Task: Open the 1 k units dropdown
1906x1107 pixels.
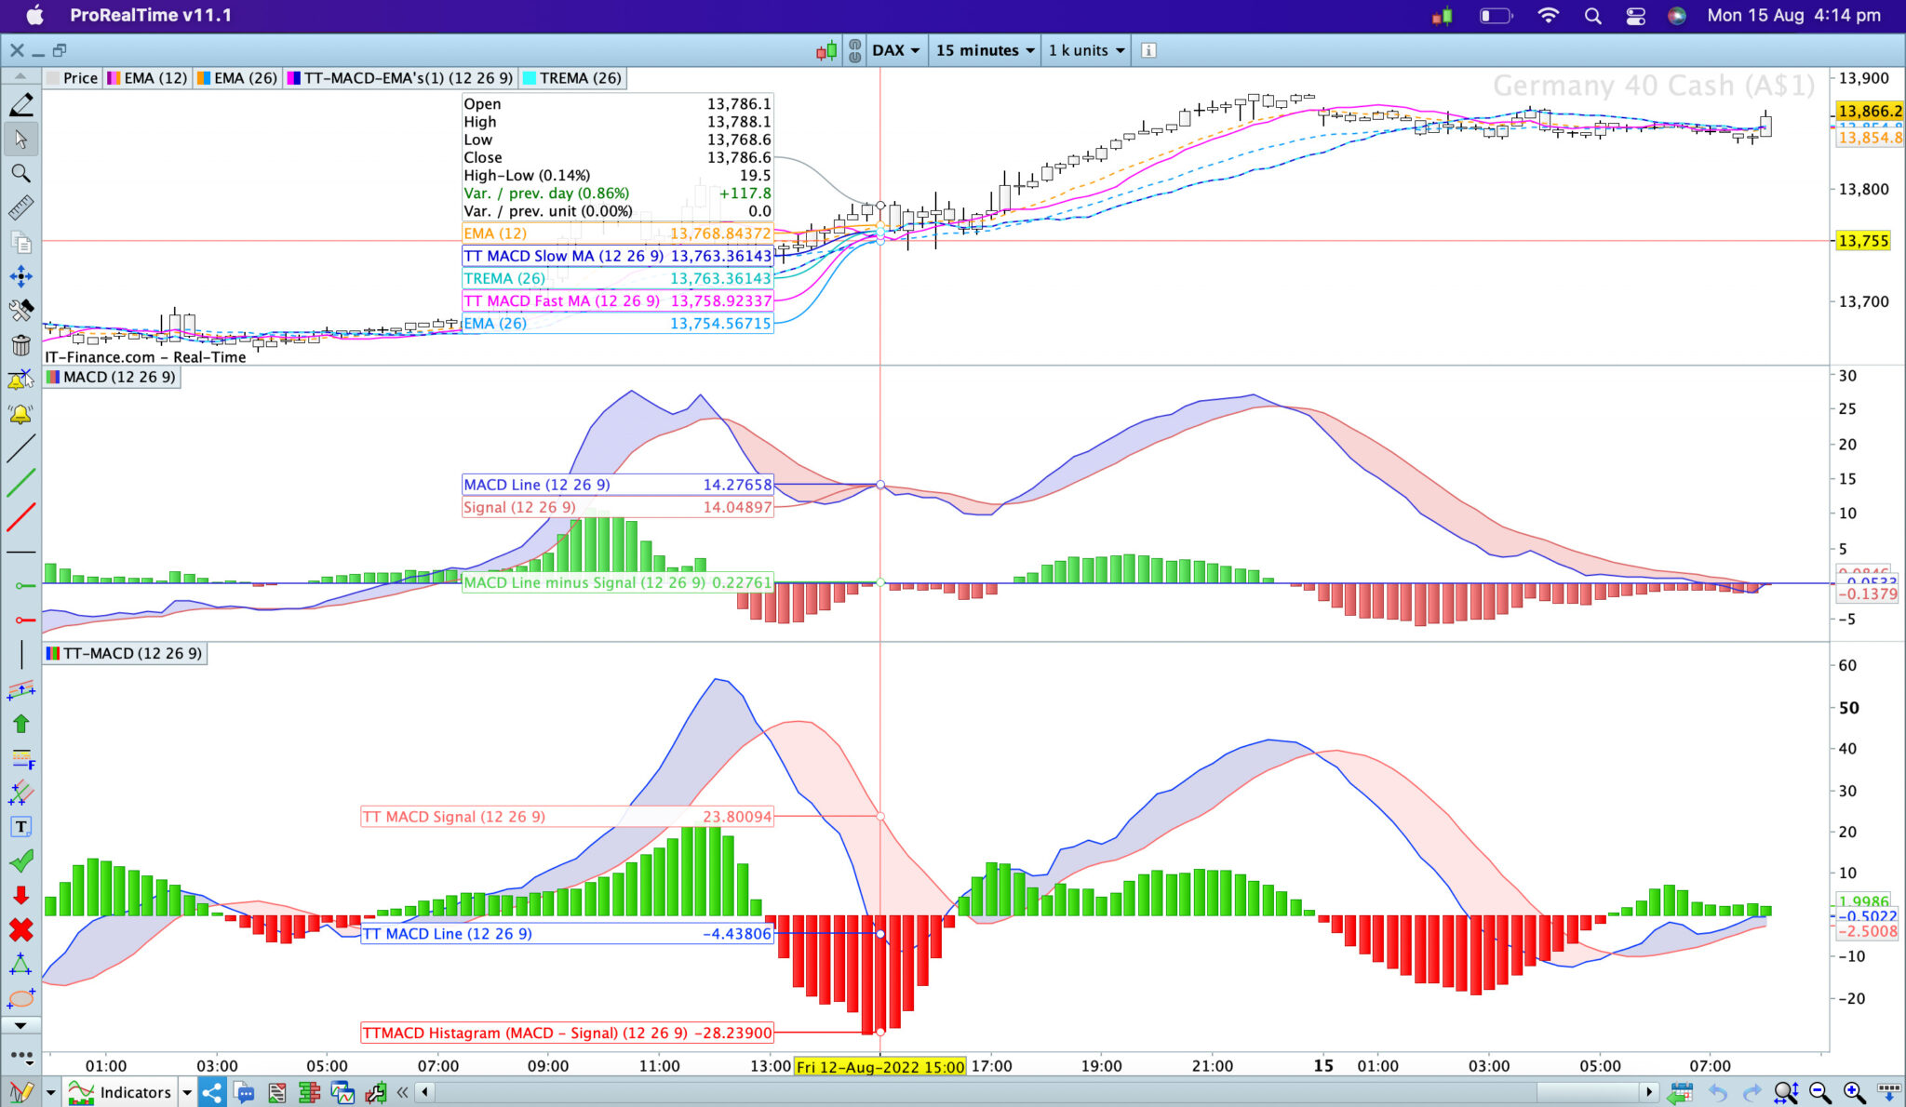Action: click(1085, 51)
